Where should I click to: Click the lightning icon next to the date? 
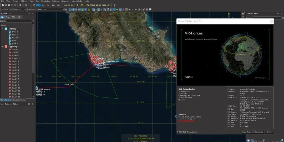coord(114,5)
